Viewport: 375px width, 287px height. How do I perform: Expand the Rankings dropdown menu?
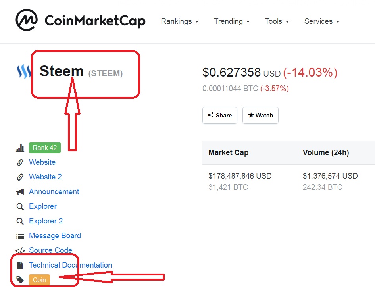click(180, 21)
